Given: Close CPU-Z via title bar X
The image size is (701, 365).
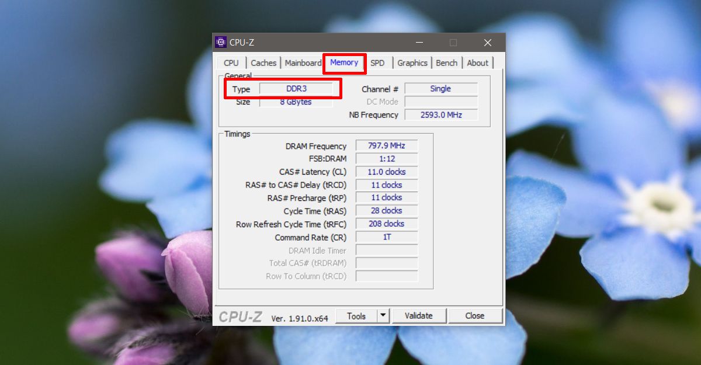Looking at the screenshot, I should click(488, 43).
